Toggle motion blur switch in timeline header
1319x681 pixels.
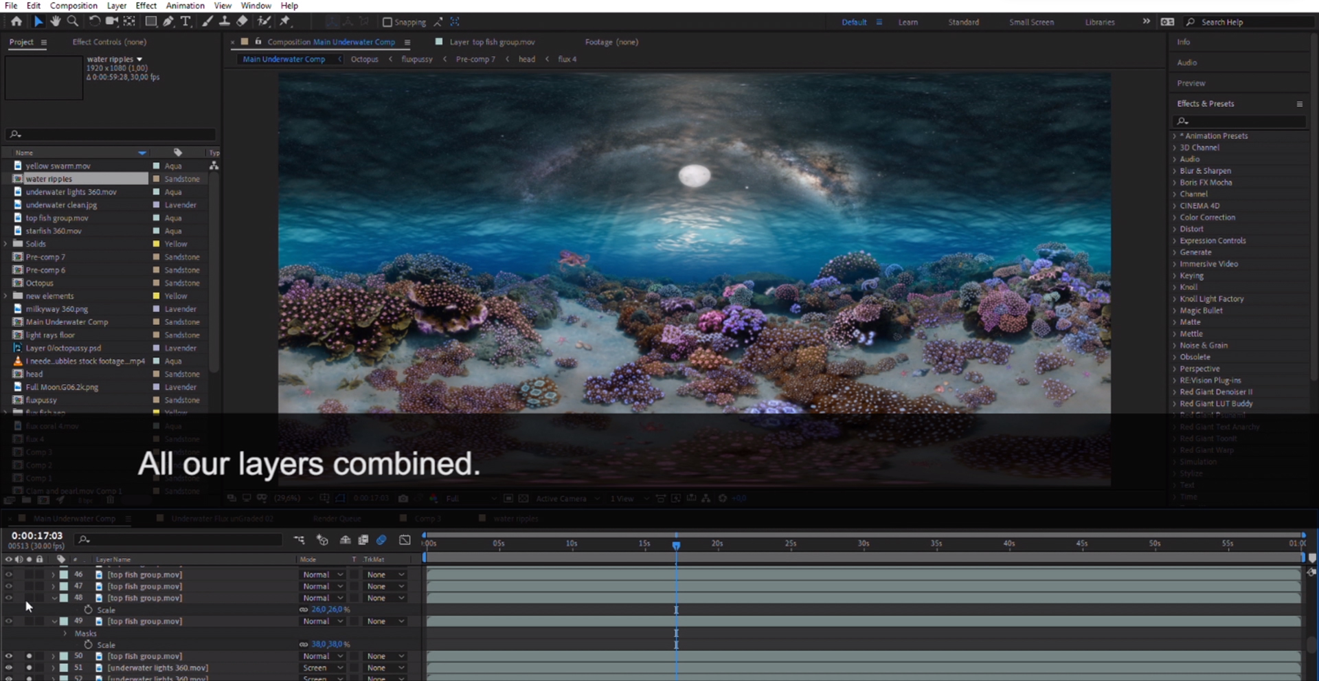(x=381, y=540)
